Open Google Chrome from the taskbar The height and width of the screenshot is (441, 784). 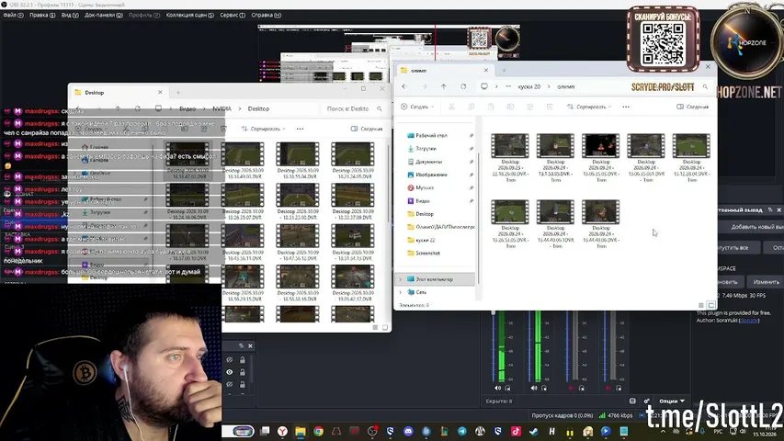coord(319,431)
